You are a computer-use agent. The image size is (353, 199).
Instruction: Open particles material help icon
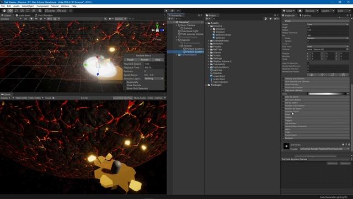pyautogui.click(x=343, y=144)
